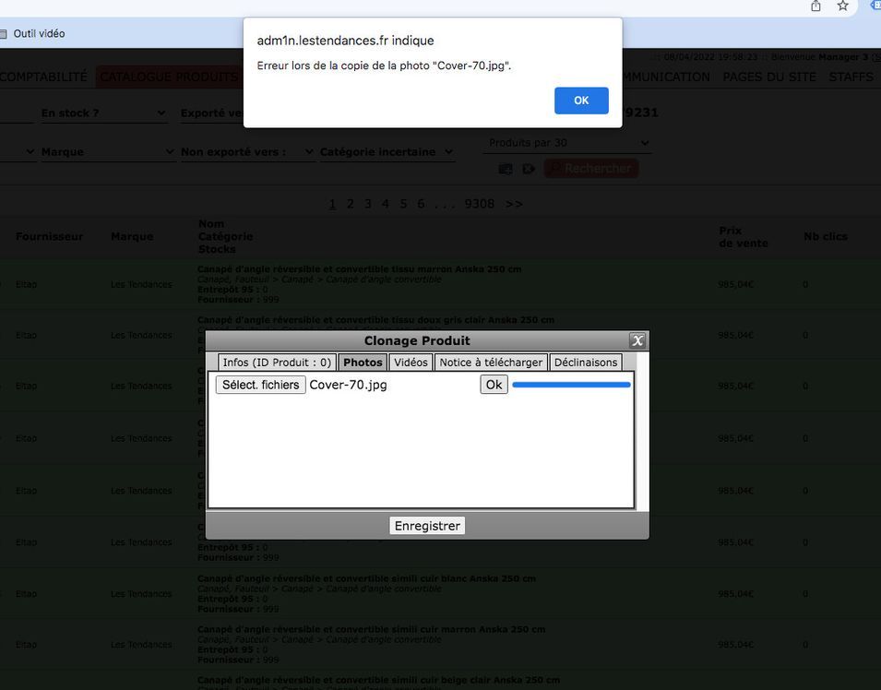Open the Catégorie incertaine dropdown
This screenshot has height=690, width=881.
(387, 152)
